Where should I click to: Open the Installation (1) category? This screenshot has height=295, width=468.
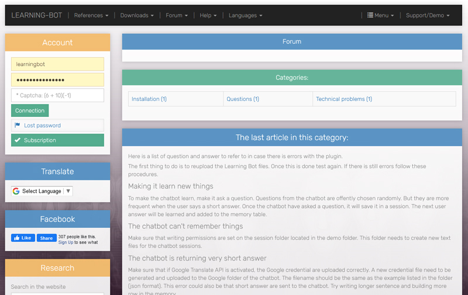(x=149, y=99)
